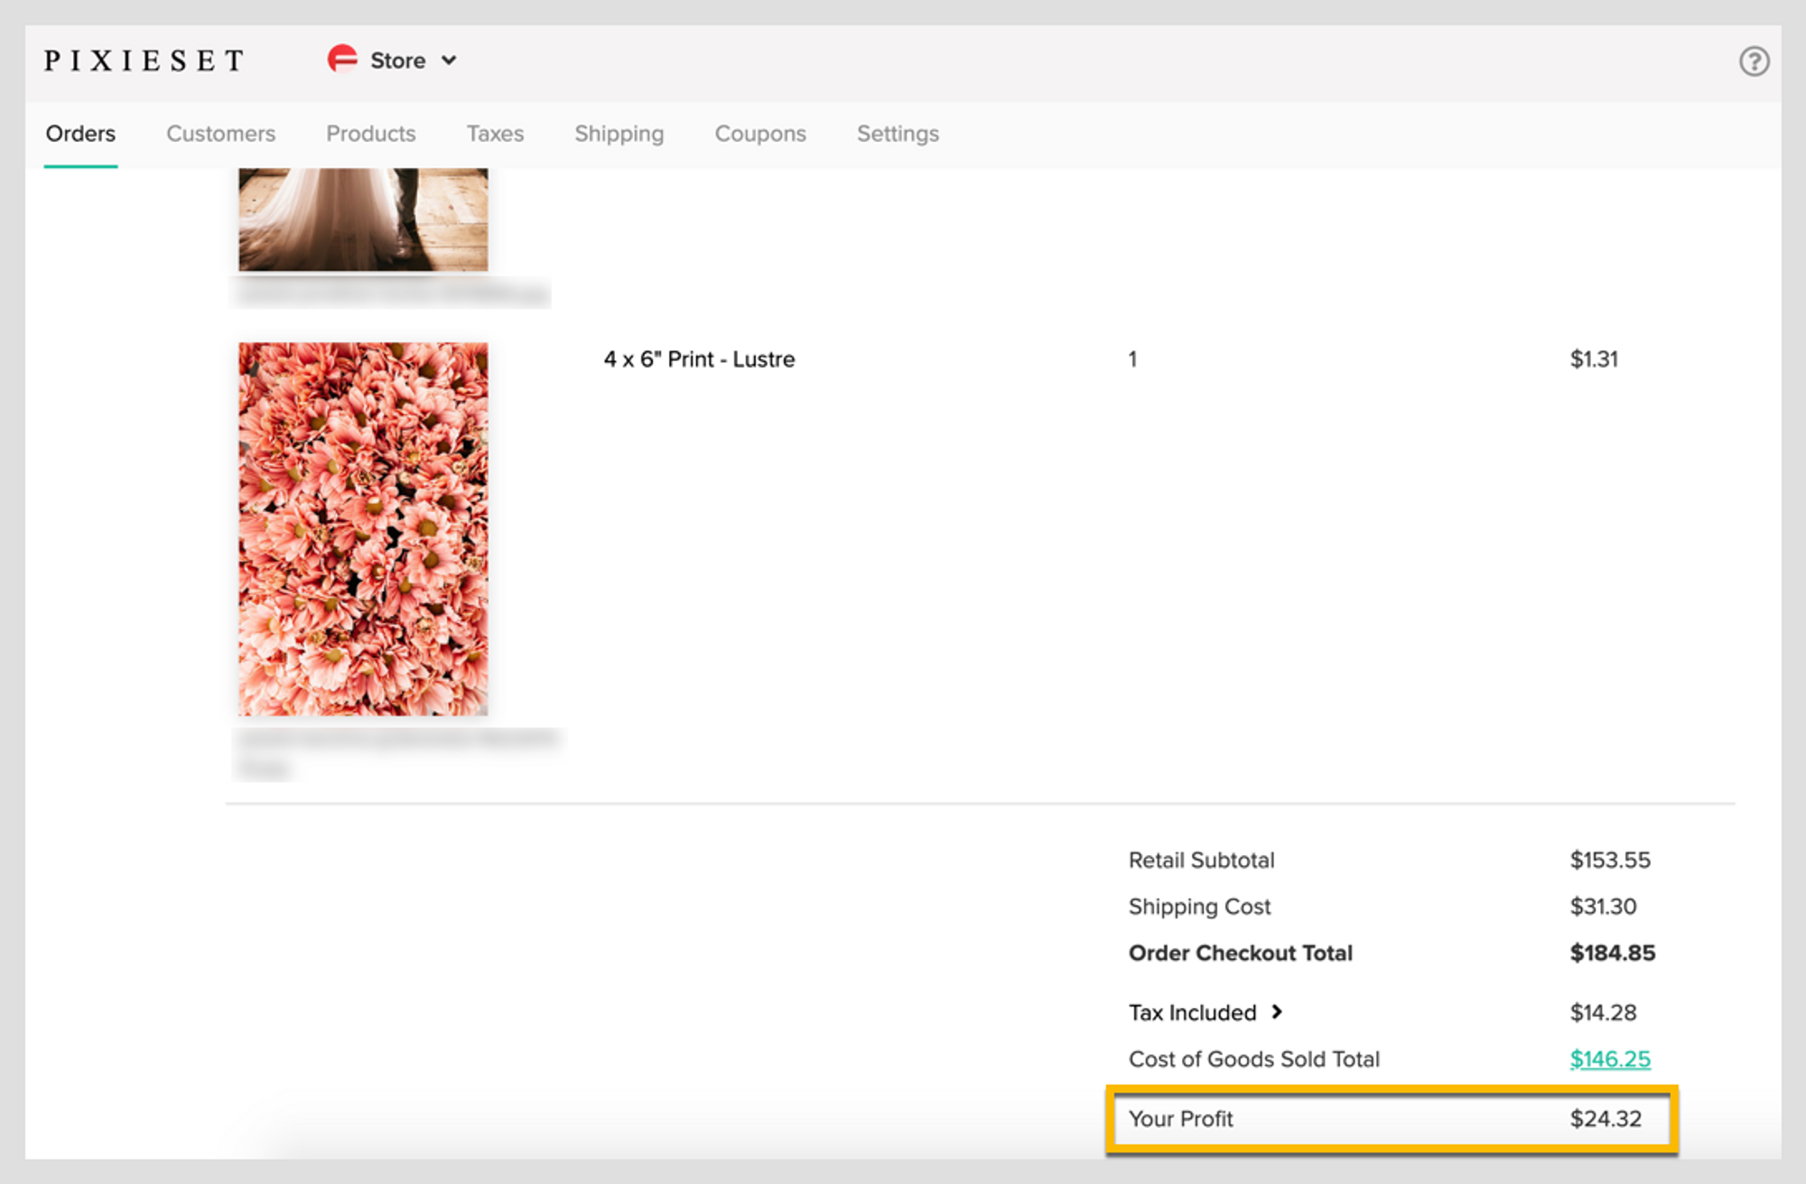Open the Settings tab
The image size is (1806, 1184).
(x=898, y=134)
